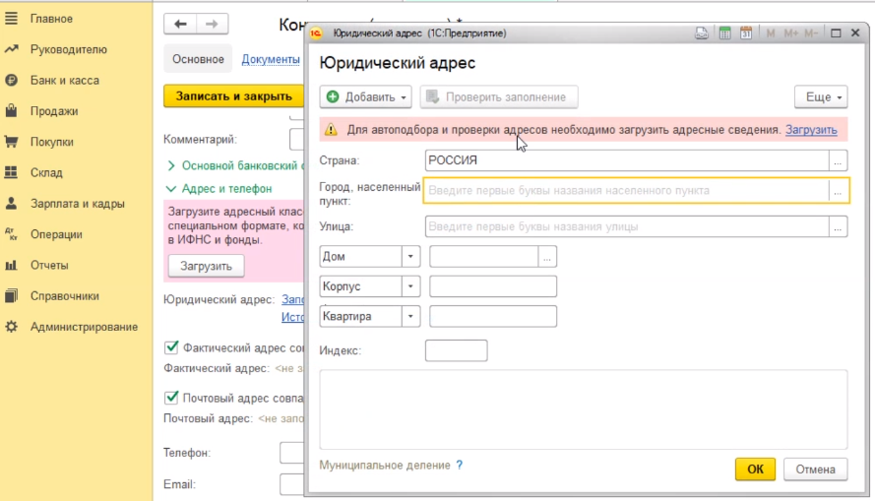
Task: Click the calculator icon in dialog title bar
Action: coord(724,33)
